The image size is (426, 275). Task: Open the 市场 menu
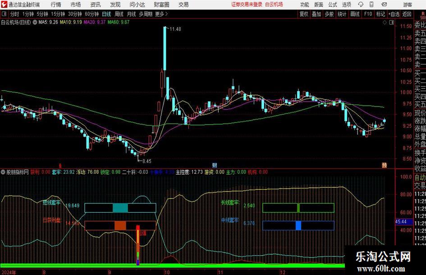pos(76,5)
